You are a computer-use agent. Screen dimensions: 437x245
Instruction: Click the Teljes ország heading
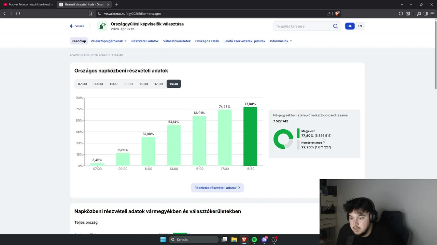[86, 223]
